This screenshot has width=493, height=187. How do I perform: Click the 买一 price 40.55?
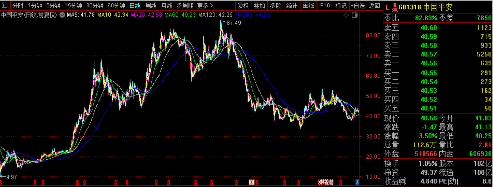pyautogui.click(x=428, y=73)
